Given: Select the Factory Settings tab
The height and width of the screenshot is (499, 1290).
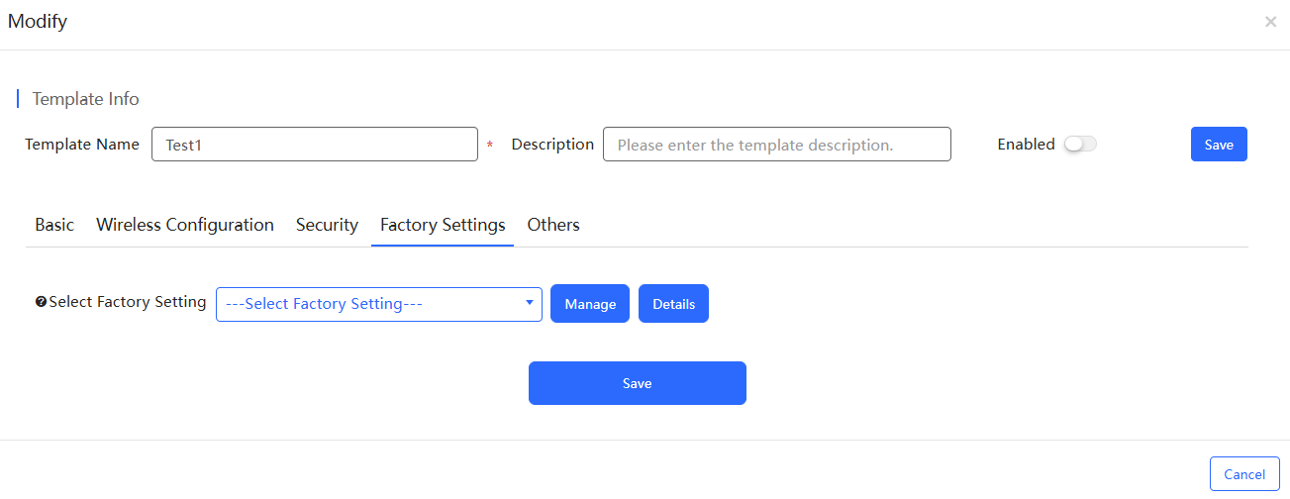Looking at the screenshot, I should (x=443, y=225).
